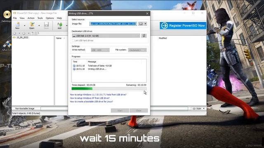Open the File system dropdown

137,50
